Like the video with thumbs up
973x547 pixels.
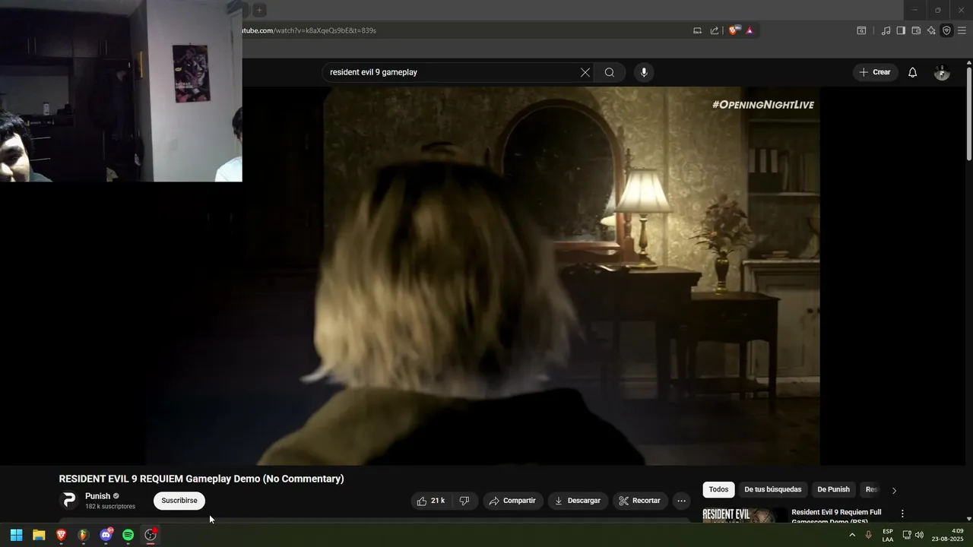[430, 501]
